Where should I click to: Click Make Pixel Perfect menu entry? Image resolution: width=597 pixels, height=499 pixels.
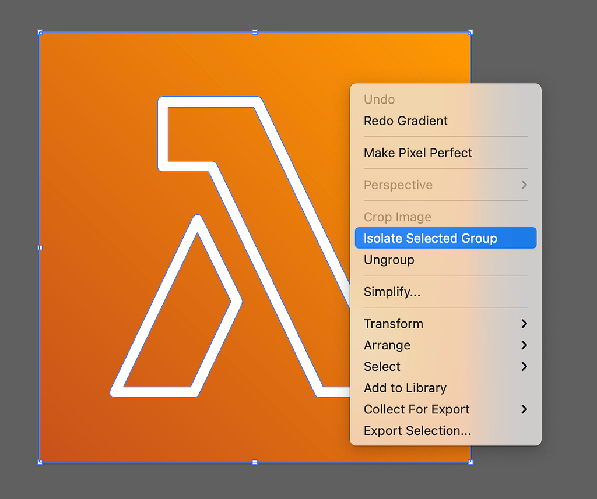coord(445,153)
